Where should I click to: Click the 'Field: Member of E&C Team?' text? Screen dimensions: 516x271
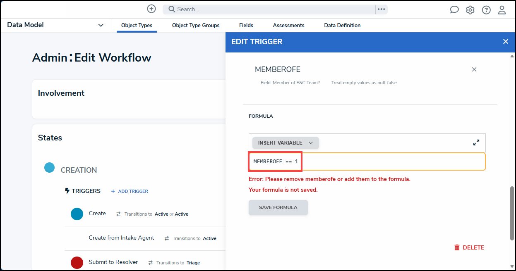point(290,83)
